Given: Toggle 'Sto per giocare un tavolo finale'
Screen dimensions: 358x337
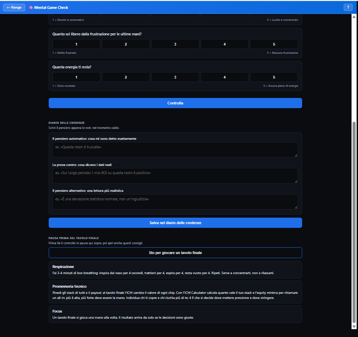Looking at the screenshot, I should tap(175, 253).
